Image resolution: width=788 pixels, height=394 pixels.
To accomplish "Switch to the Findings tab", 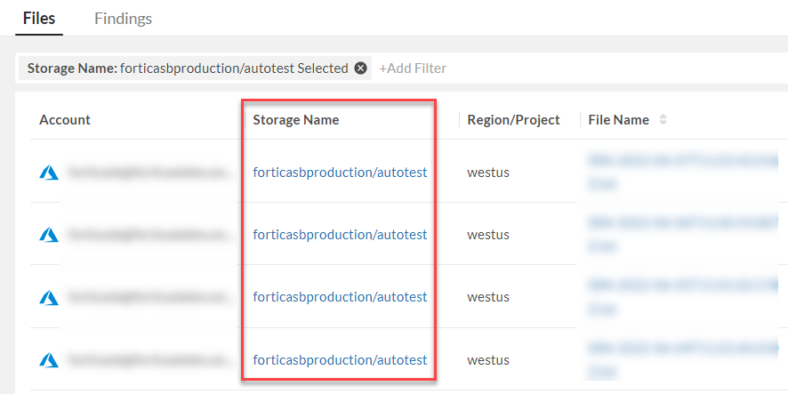I will tap(123, 19).
